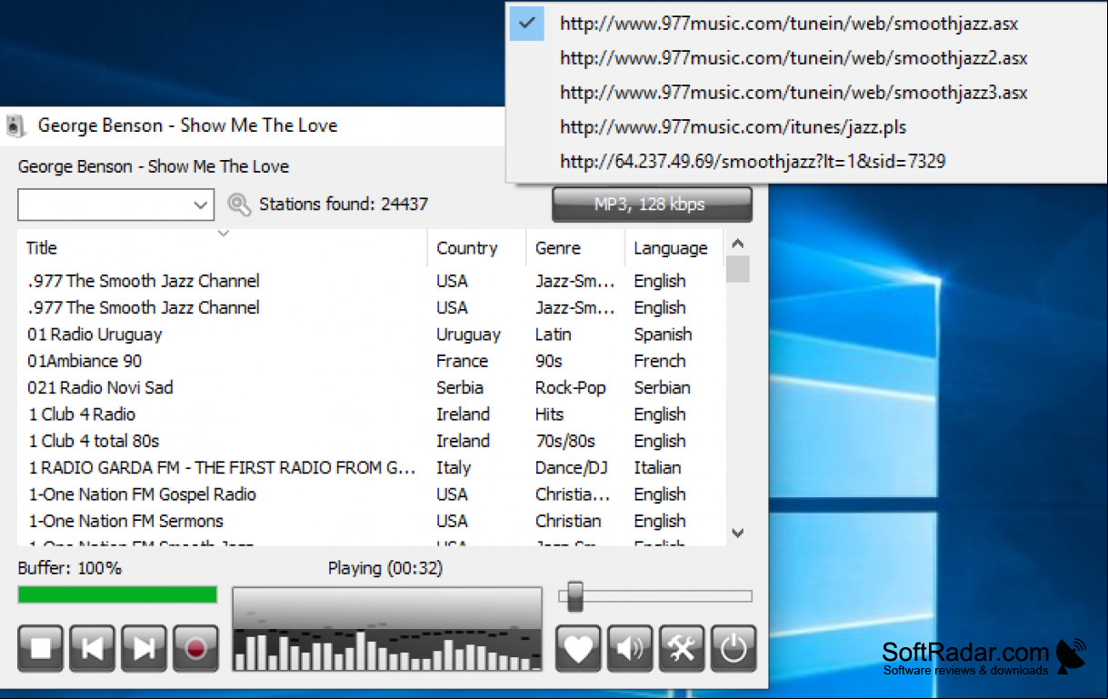Click the Stations found: 24437 text
This screenshot has width=1108, height=699.
point(343,205)
